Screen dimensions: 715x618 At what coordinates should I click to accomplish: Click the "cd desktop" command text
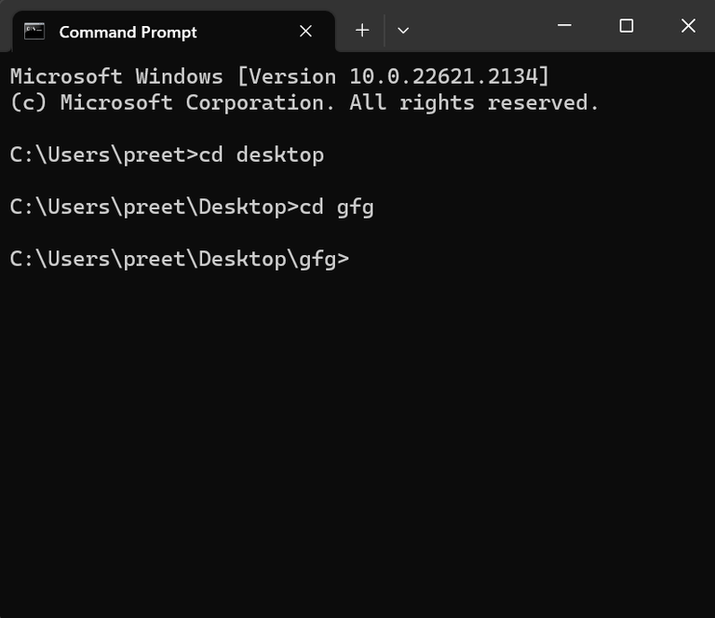(x=262, y=154)
